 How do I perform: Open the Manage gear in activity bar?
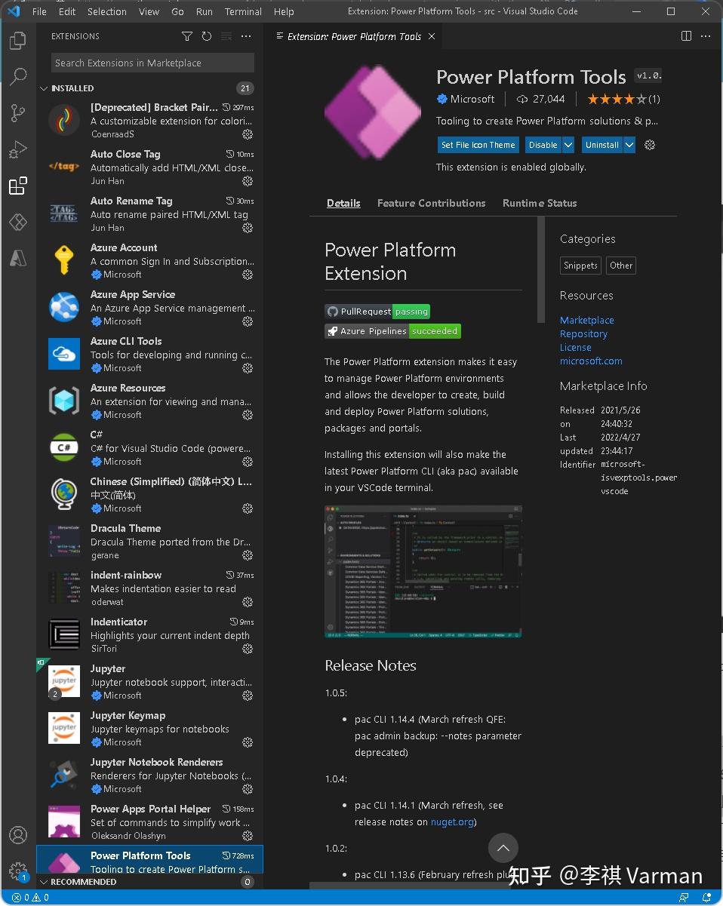[x=18, y=871]
